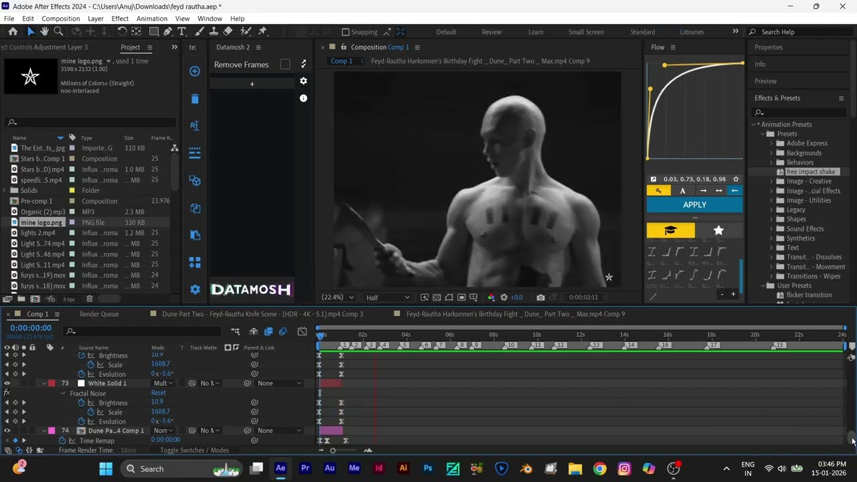Click the trash icon in the script sidebar

pos(195,99)
